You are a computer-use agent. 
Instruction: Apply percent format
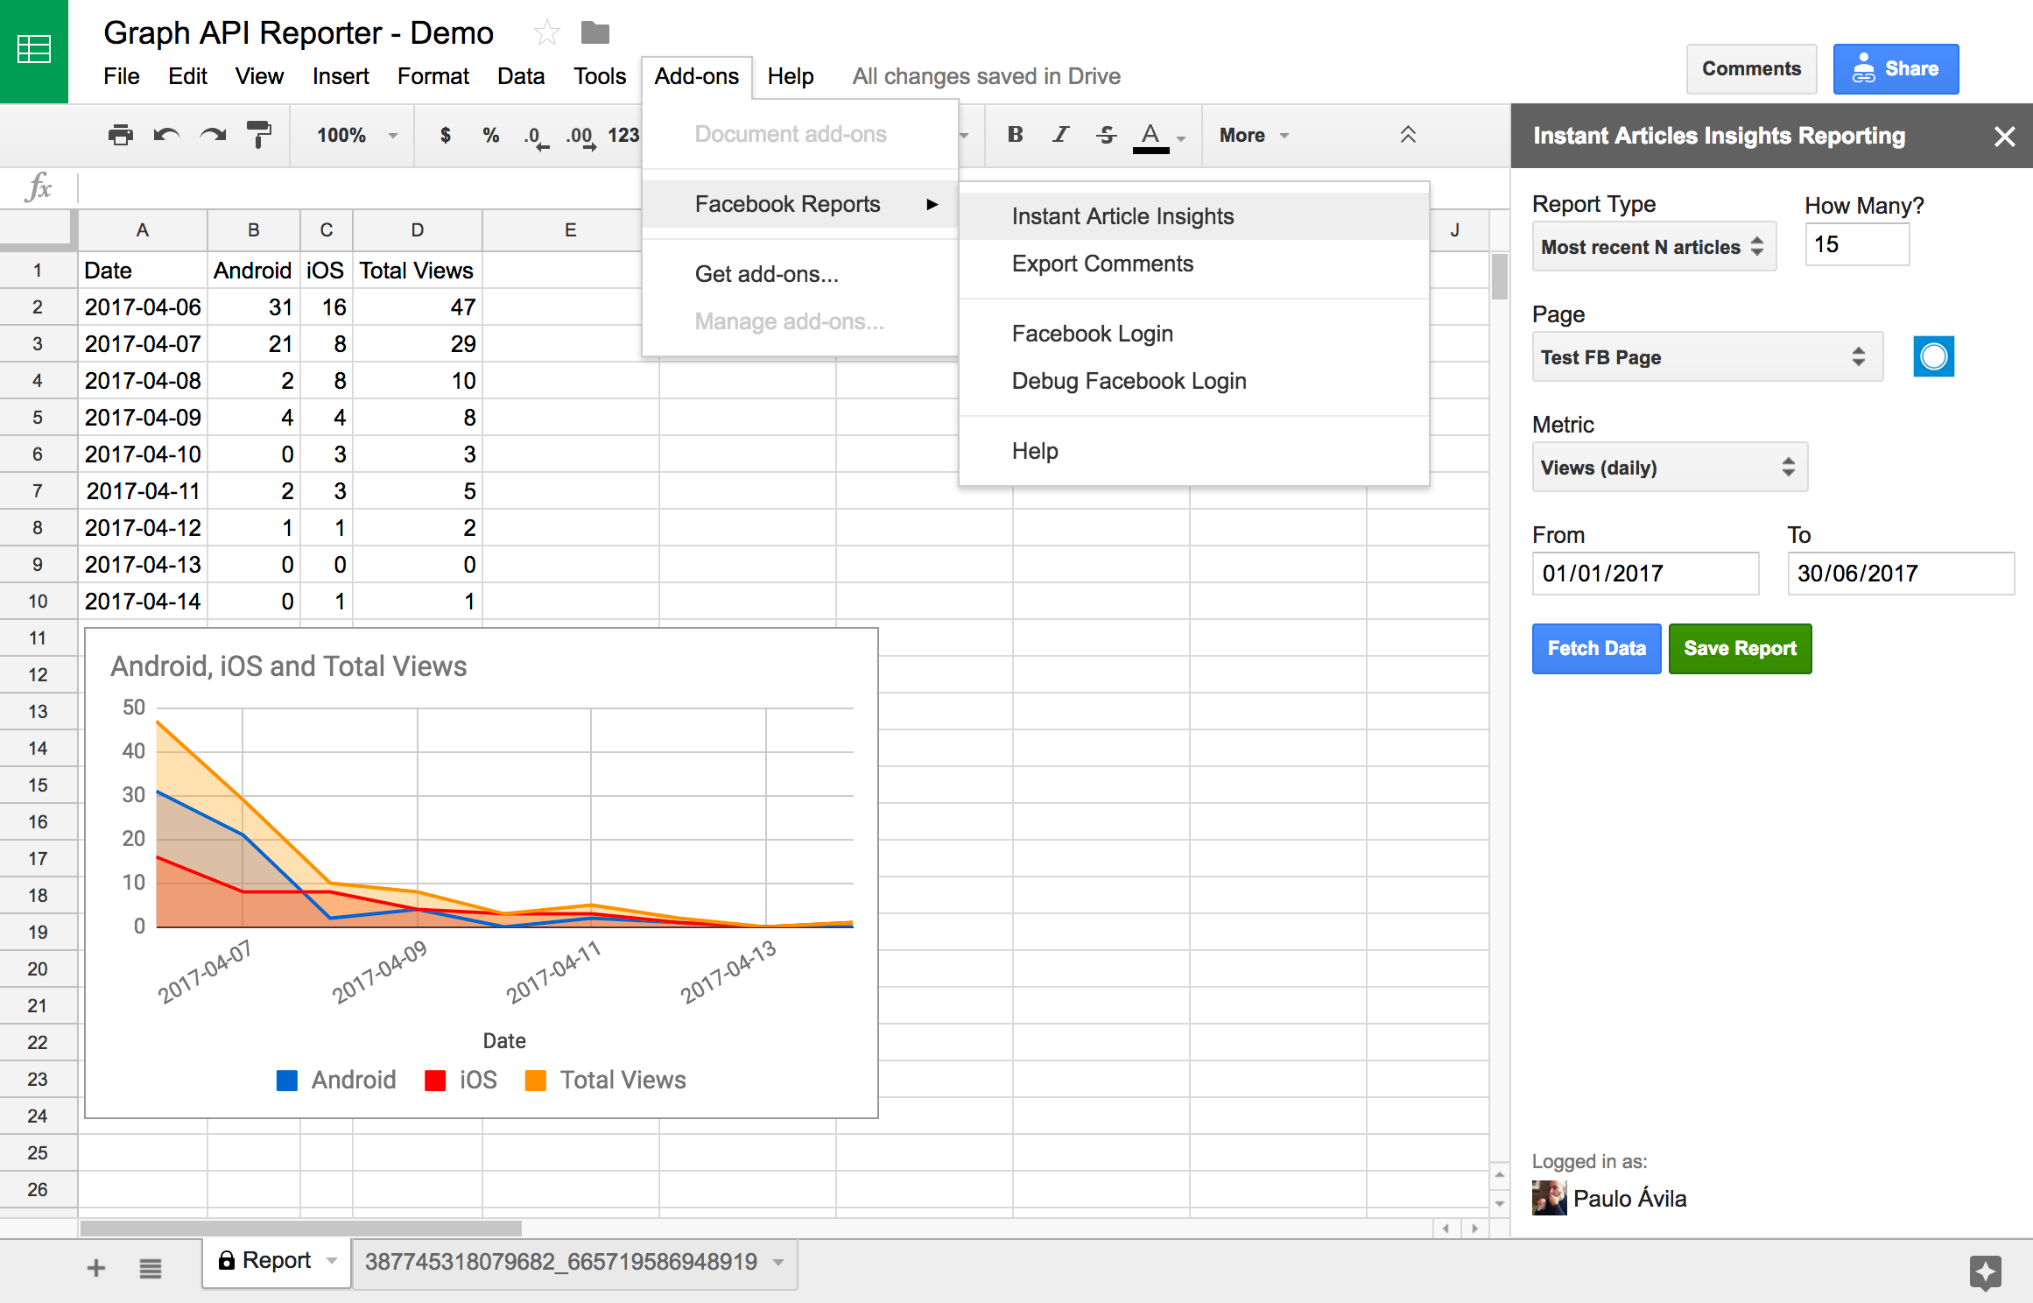(x=490, y=135)
